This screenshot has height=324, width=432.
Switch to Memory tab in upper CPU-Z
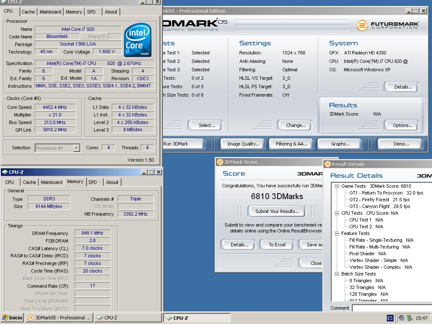(74, 12)
